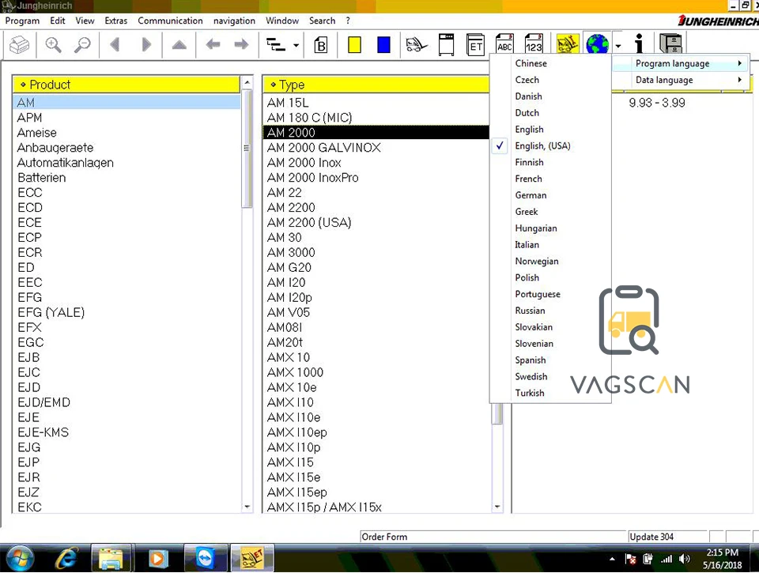Click the previous page triangle icon
The width and height of the screenshot is (759, 573).
[115, 45]
